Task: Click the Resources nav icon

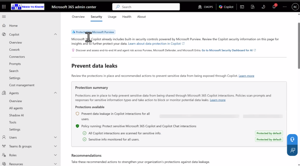Action: tap(4, 164)
